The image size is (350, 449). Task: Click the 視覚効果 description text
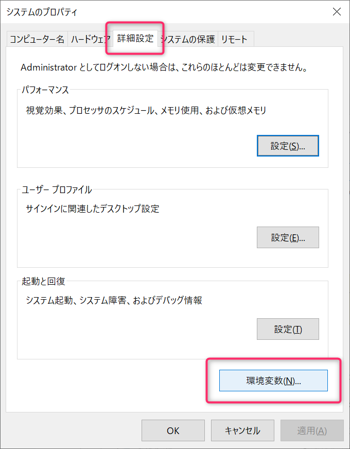pos(146,110)
